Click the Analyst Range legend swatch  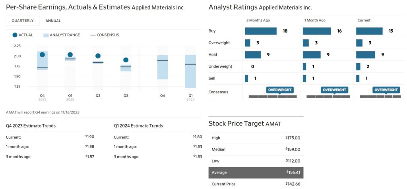[x=46, y=35]
